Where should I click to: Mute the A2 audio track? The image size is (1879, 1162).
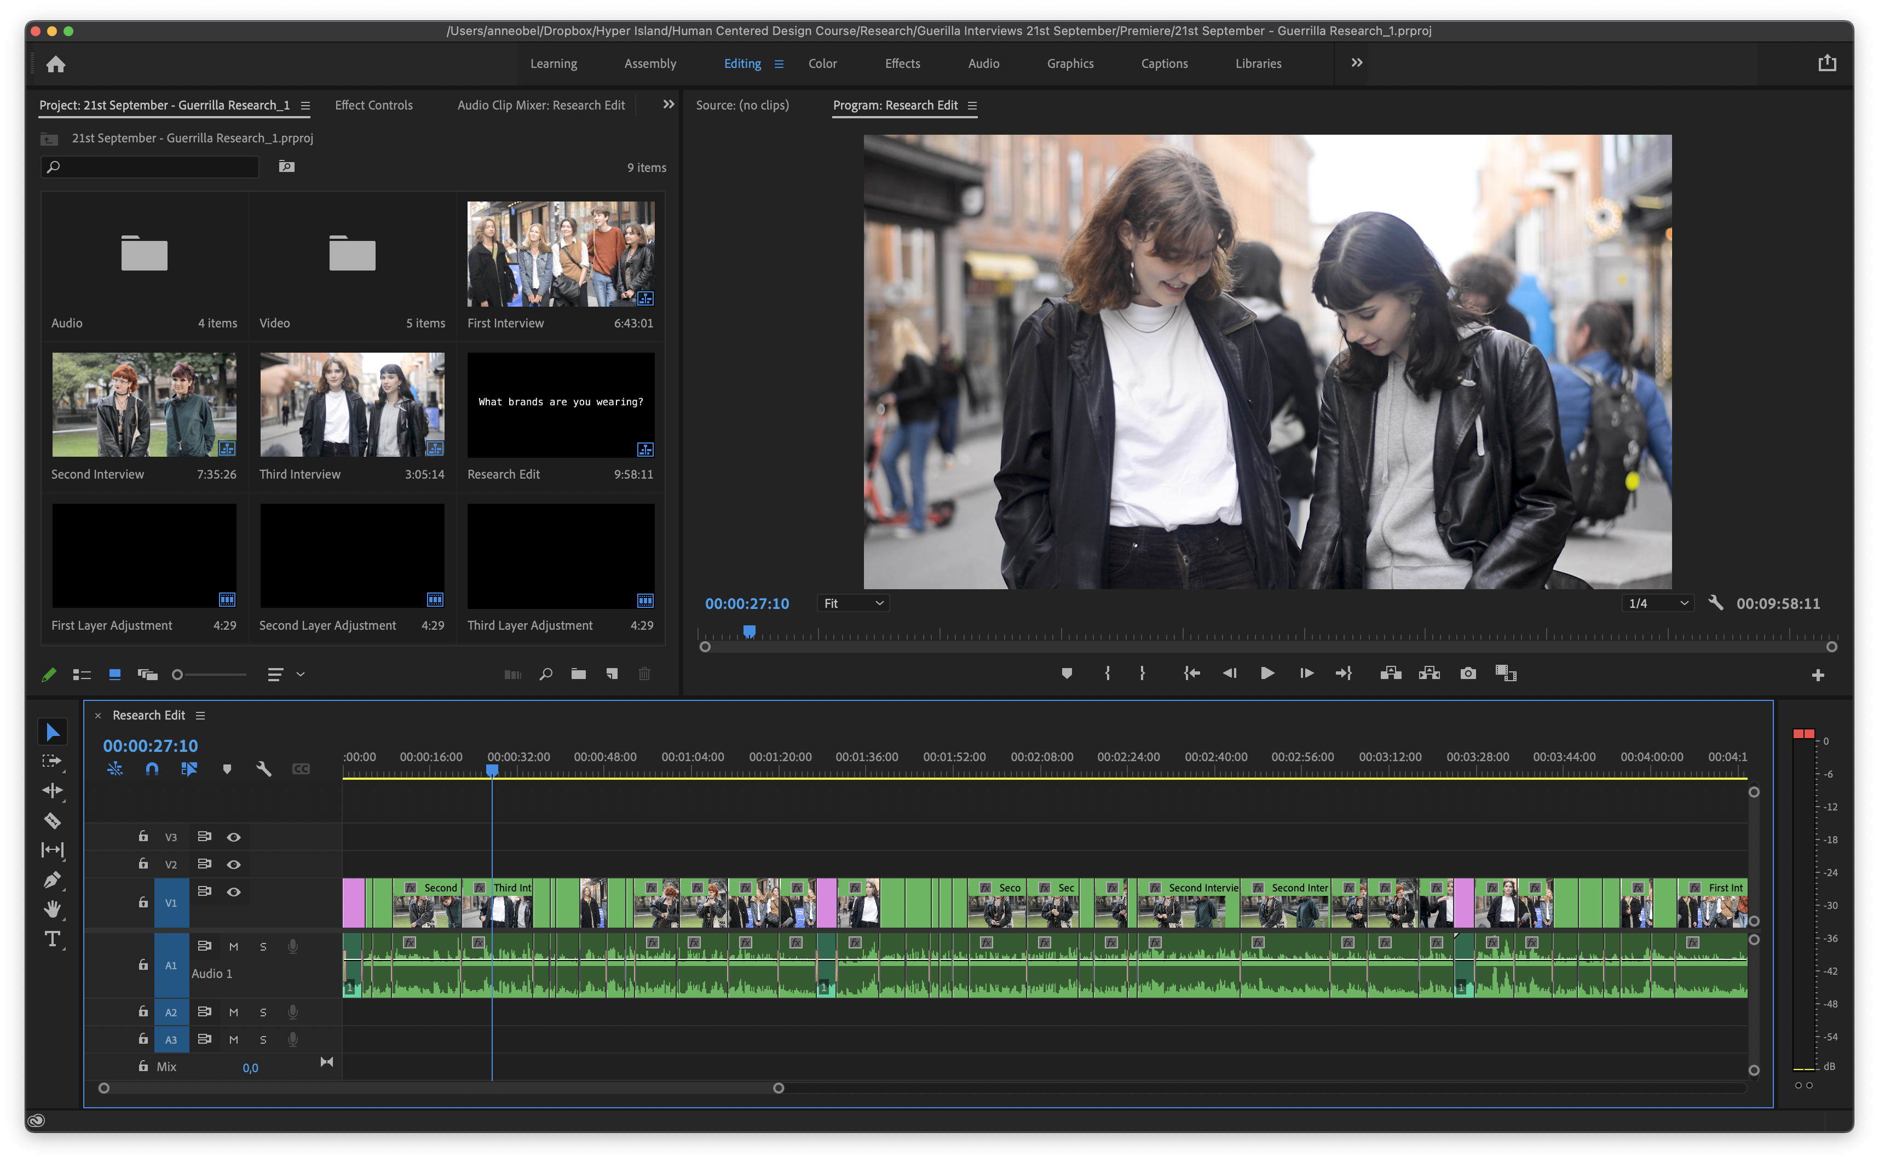coord(234,1012)
